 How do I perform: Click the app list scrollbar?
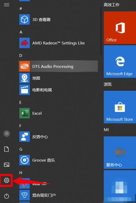click(x=101, y=31)
